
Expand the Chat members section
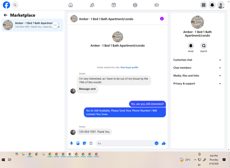[197, 68]
